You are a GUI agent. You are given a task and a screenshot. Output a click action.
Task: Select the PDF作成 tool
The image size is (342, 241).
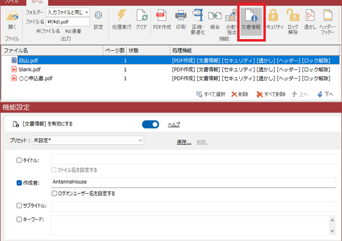[x=161, y=20]
